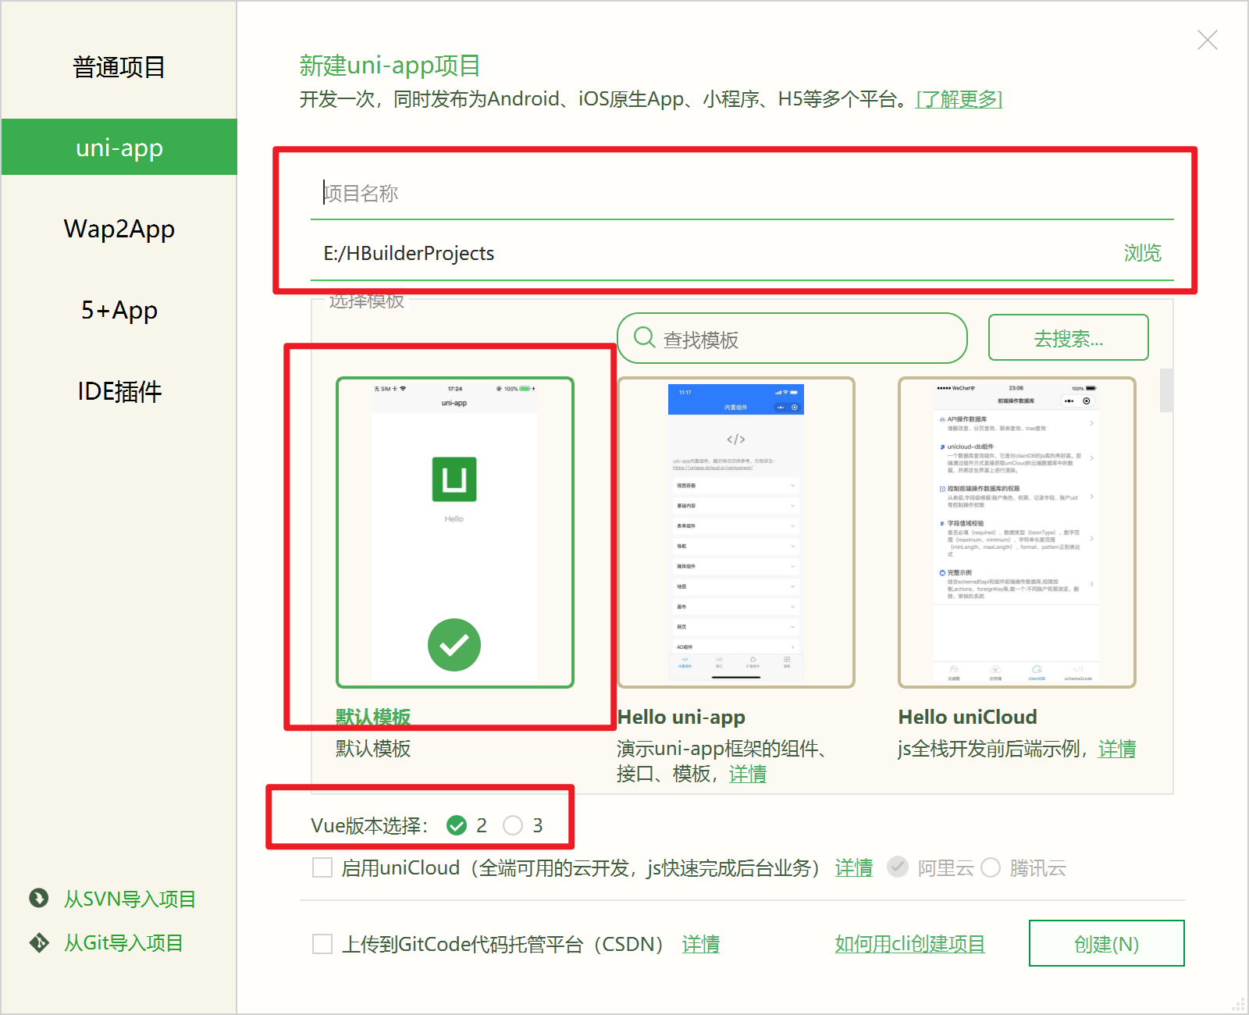Select the 默认模板 template thumbnail
Screen dimensions: 1249x1015
455,532
